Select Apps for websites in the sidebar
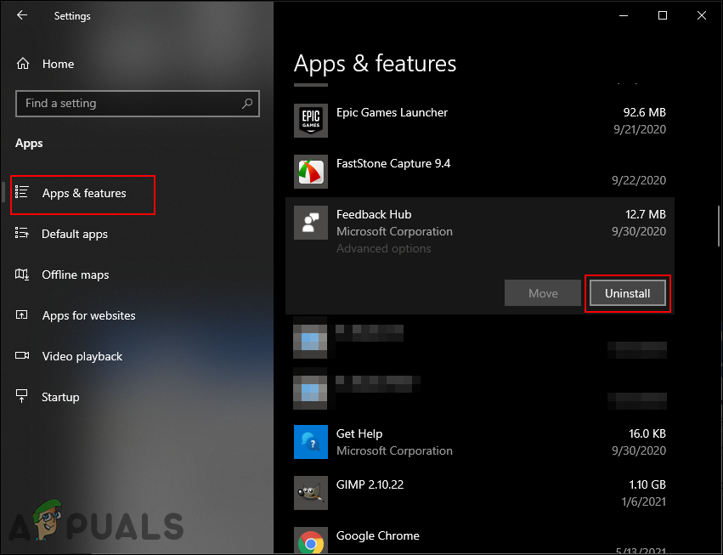The width and height of the screenshot is (723, 555). (88, 315)
